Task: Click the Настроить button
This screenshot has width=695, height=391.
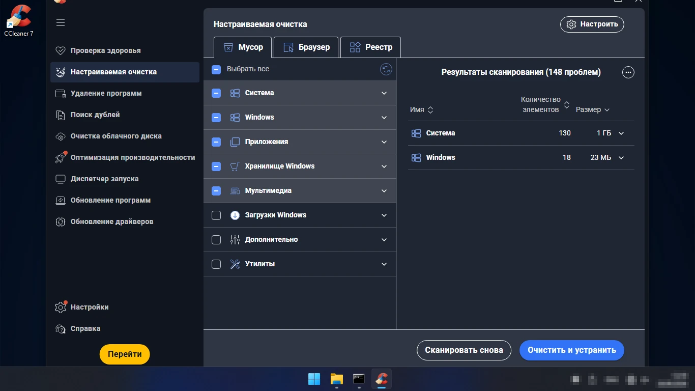Action: tap(592, 24)
